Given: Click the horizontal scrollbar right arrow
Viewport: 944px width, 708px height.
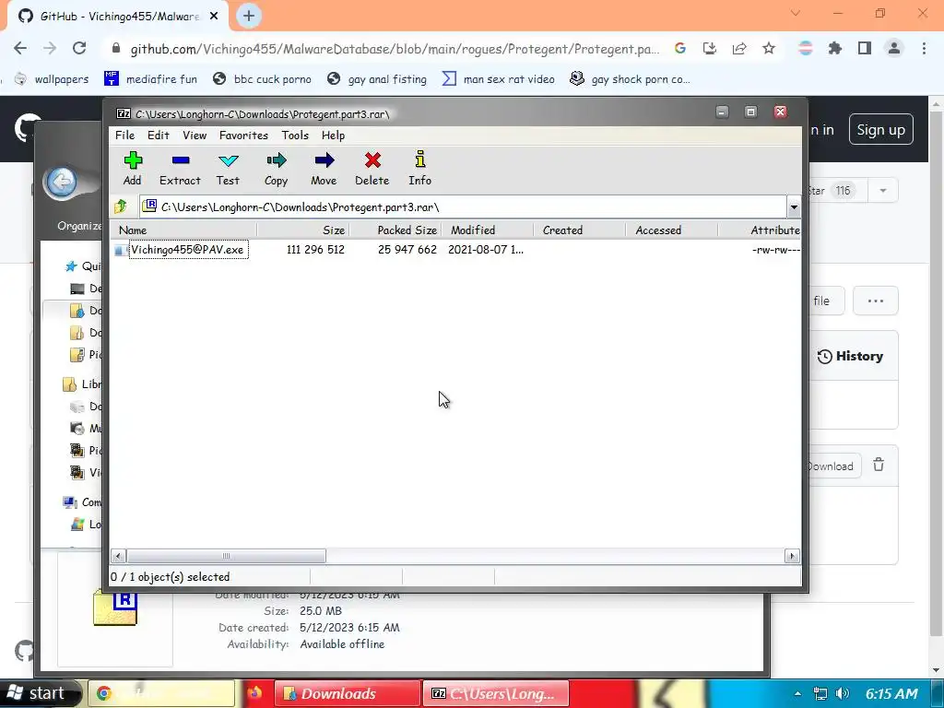Looking at the screenshot, I should [792, 556].
